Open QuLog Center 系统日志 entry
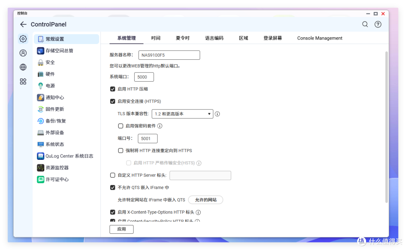Viewport: 406px width, 250px height. coord(66,156)
